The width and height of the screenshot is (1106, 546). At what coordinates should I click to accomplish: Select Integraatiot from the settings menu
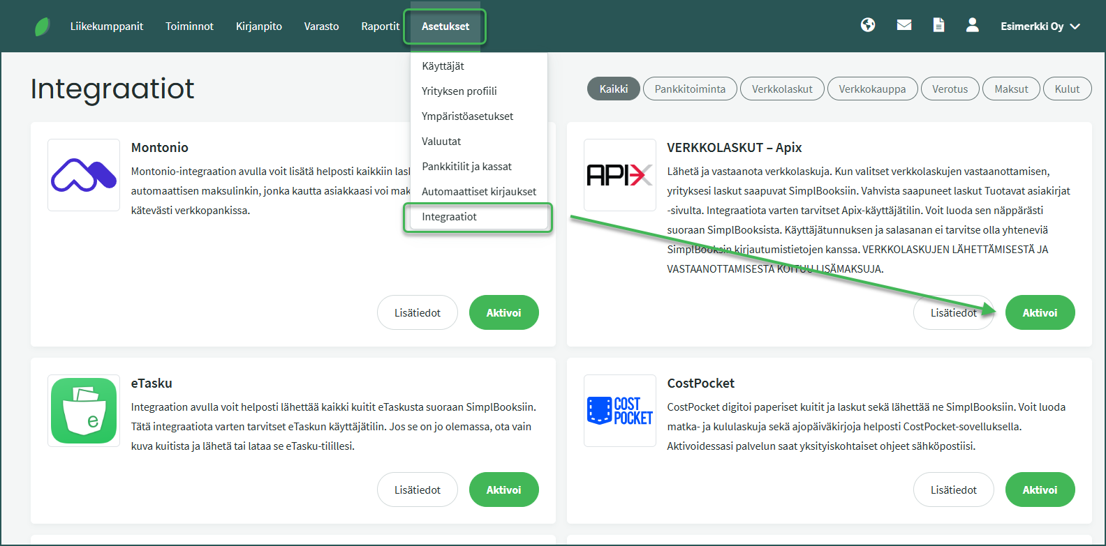(449, 217)
